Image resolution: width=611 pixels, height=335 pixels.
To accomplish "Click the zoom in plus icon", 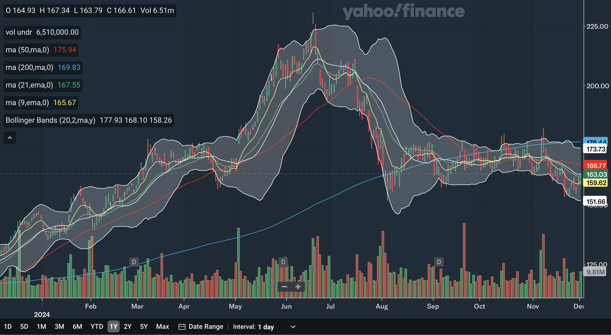I will point(298,287).
